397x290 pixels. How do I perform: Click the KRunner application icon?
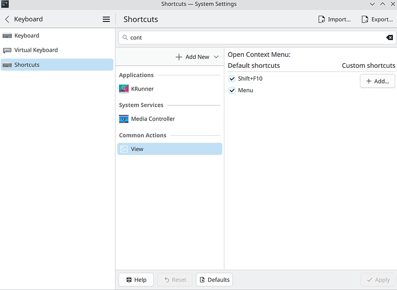[124, 89]
